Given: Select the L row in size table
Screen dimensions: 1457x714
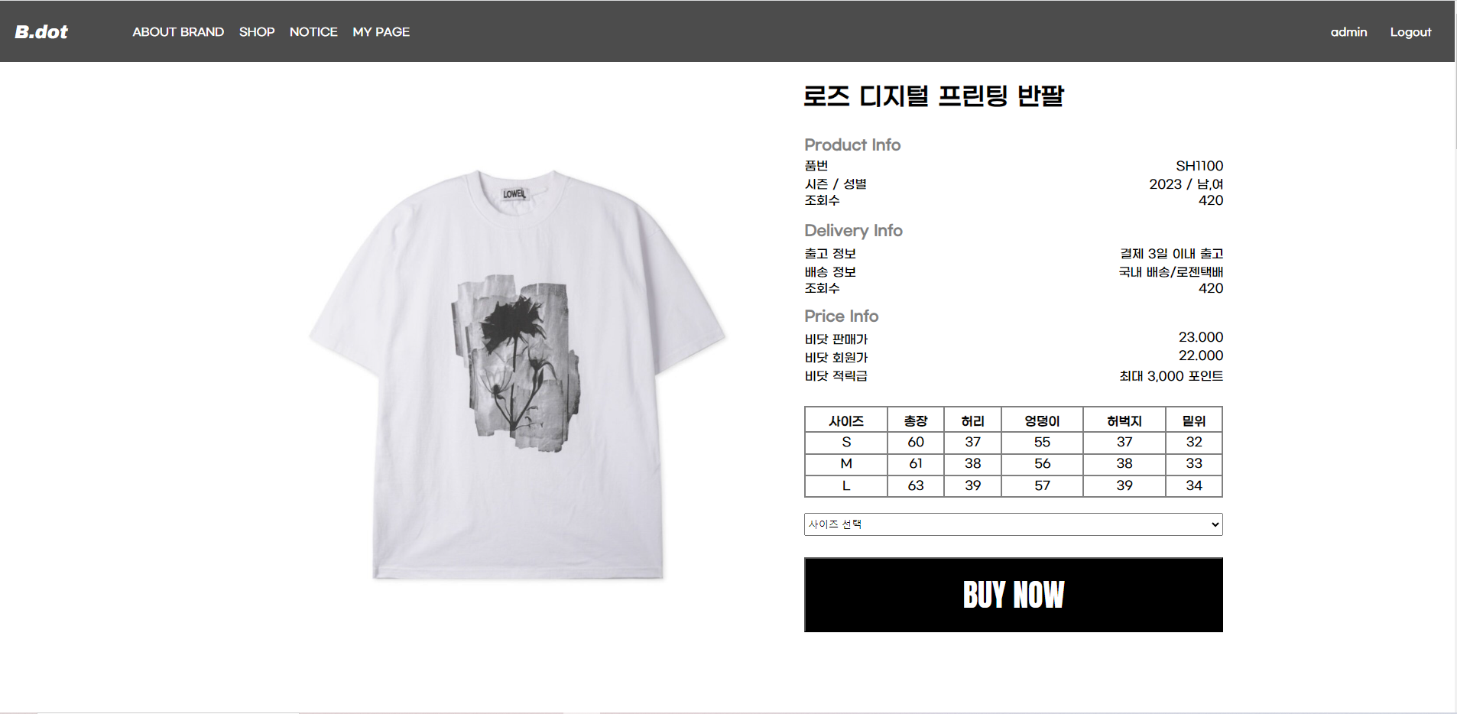Looking at the screenshot, I should point(1013,485).
